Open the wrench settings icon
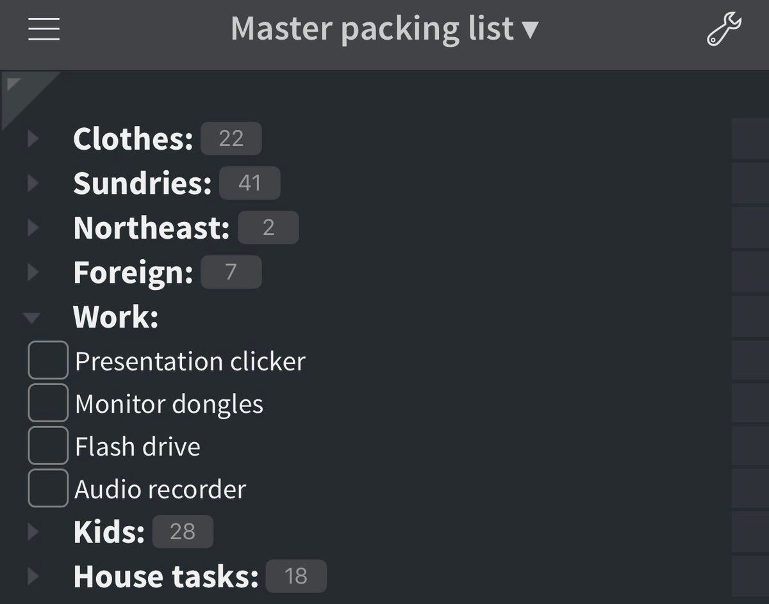769x604 pixels. pos(724,29)
